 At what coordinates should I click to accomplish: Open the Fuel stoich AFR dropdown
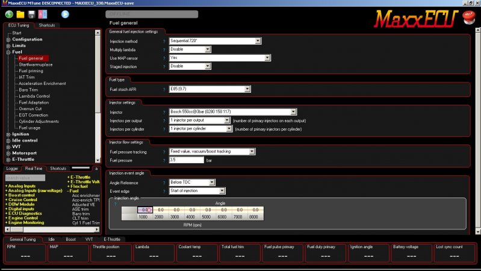click(210, 89)
